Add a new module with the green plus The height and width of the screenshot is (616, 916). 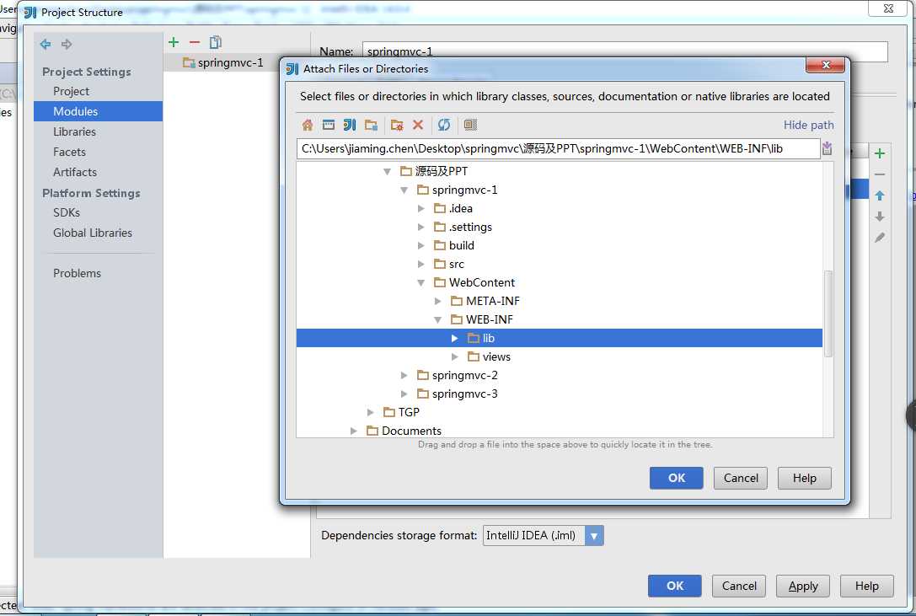pyautogui.click(x=174, y=42)
